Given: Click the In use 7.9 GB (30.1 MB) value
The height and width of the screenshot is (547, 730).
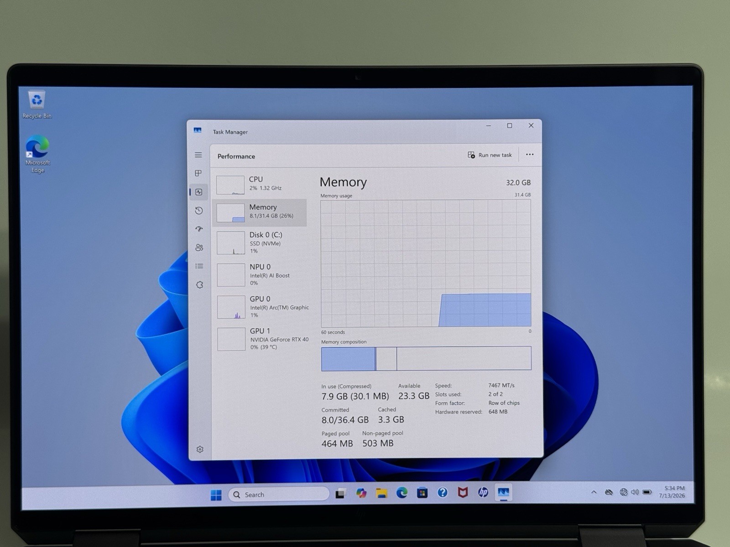Looking at the screenshot, I should (355, 397).
